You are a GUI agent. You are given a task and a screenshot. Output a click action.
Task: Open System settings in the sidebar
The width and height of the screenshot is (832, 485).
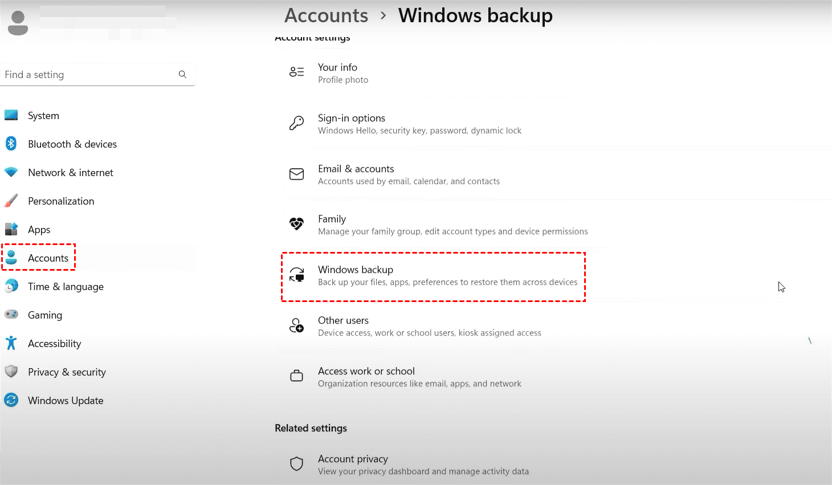(43, 116)
